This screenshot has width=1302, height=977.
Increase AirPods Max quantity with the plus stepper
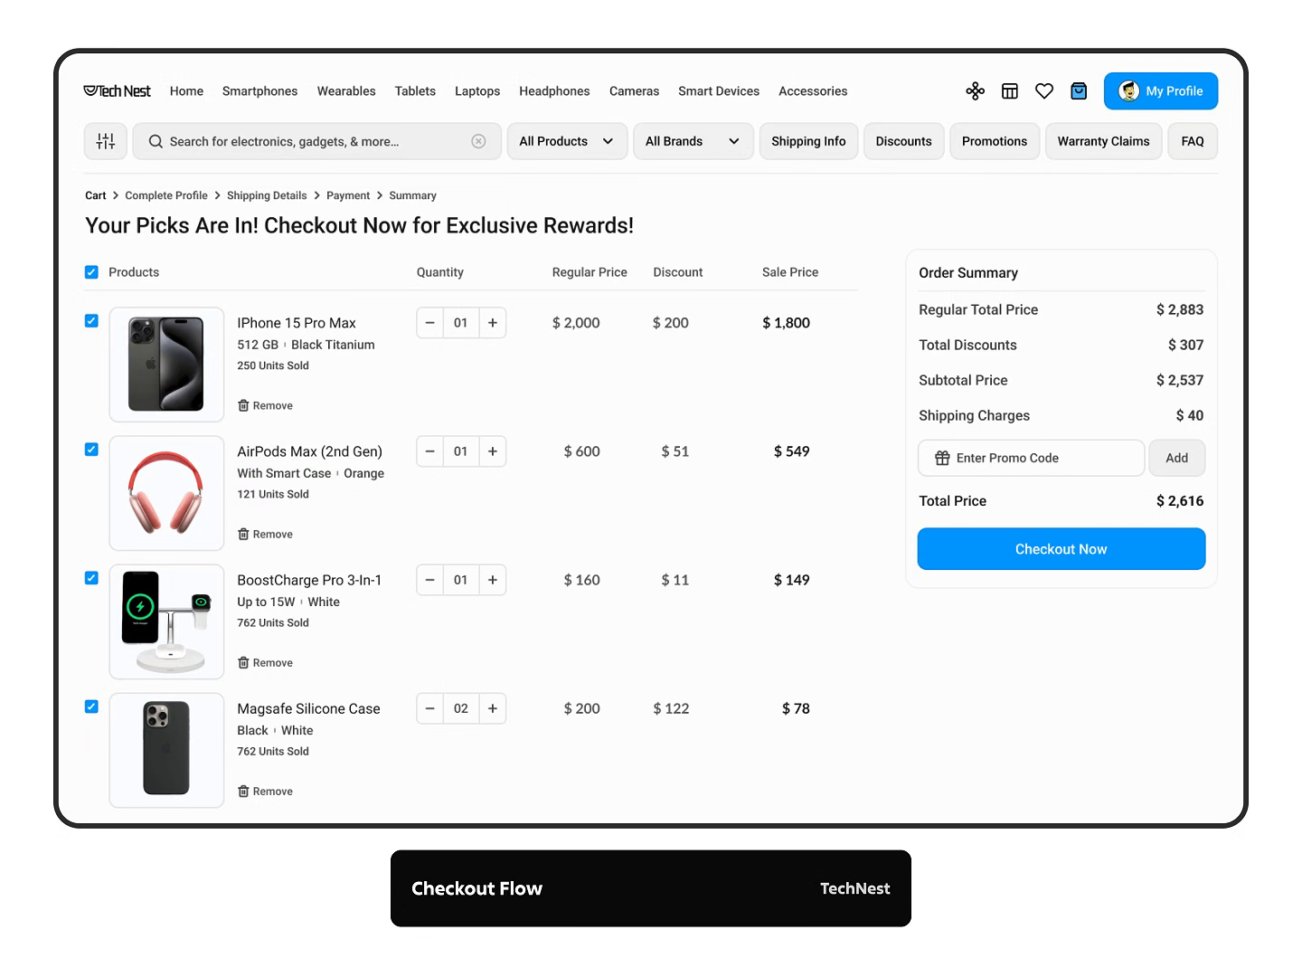pyautogui.click(x=492, y=451)
